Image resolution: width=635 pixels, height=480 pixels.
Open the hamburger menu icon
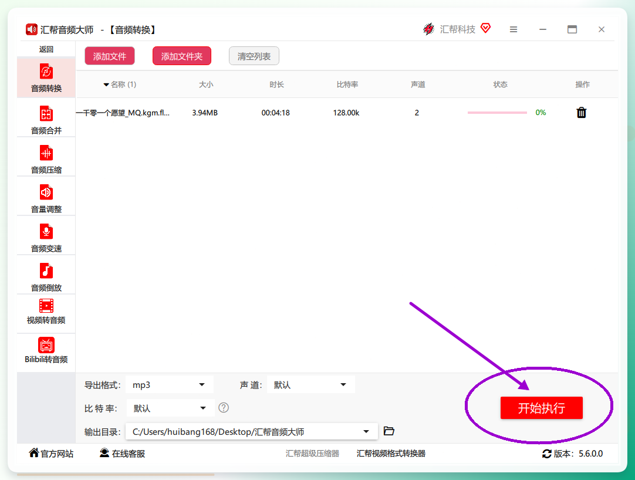[514, 29]
